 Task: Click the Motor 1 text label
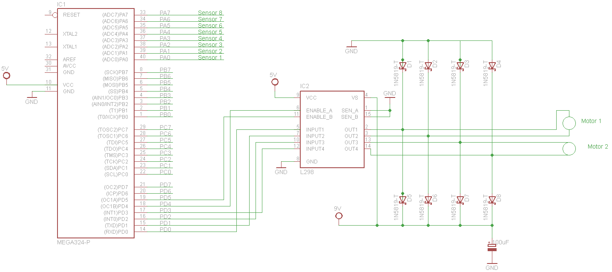click(592, 121)
